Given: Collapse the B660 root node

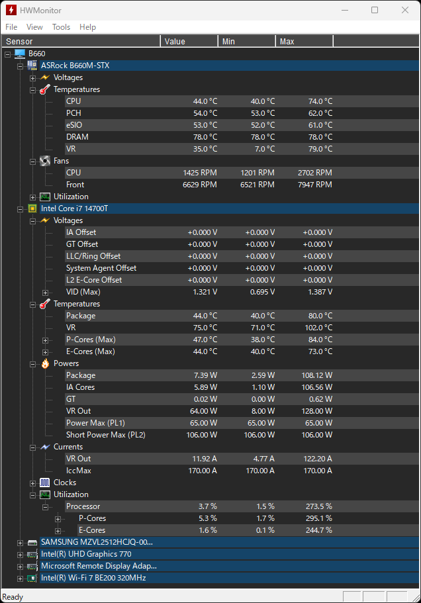Looking at the screenshot, I should click(8, 54).
